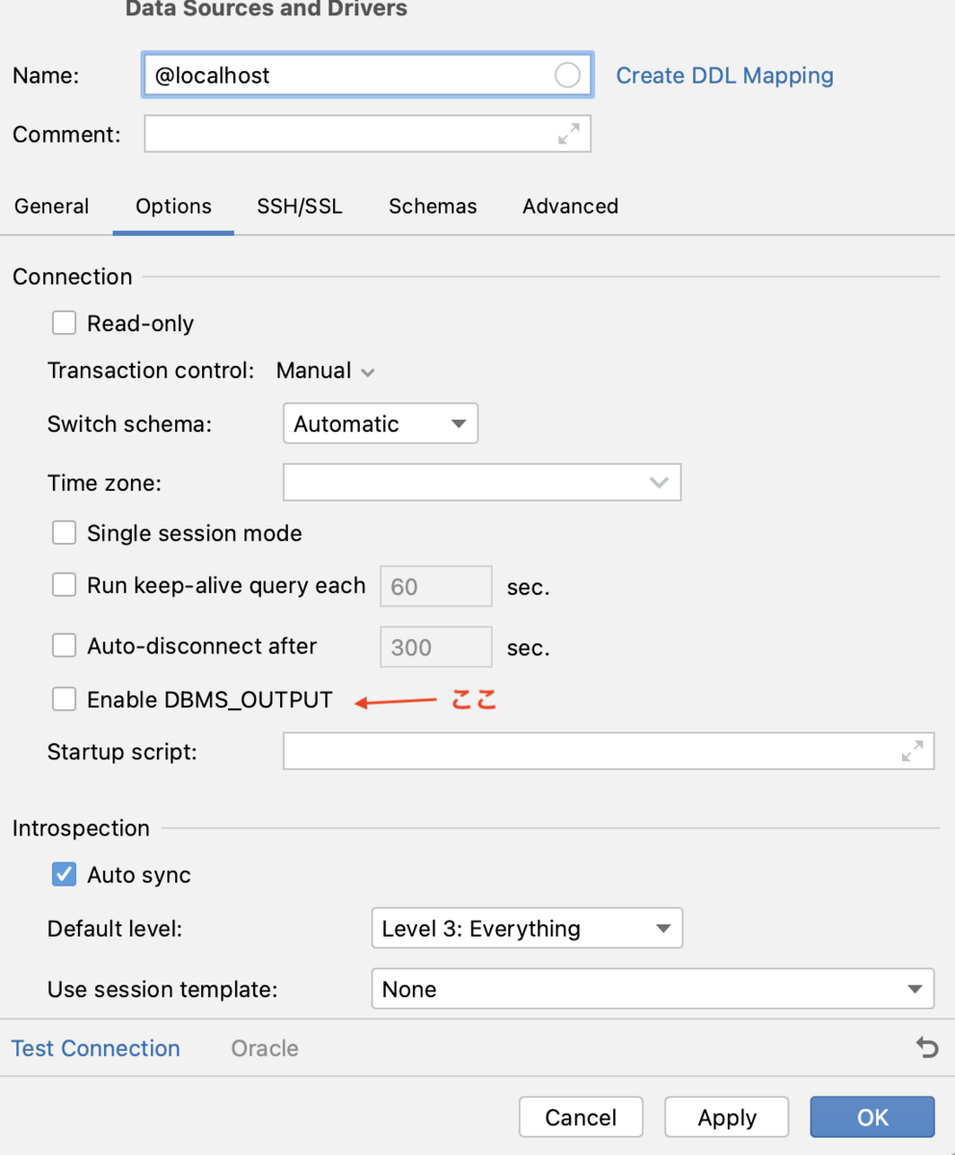This screenshot has width=955, height=1155.
Task: Open the Use session template dropdown
Action: [x=653, y=989]
